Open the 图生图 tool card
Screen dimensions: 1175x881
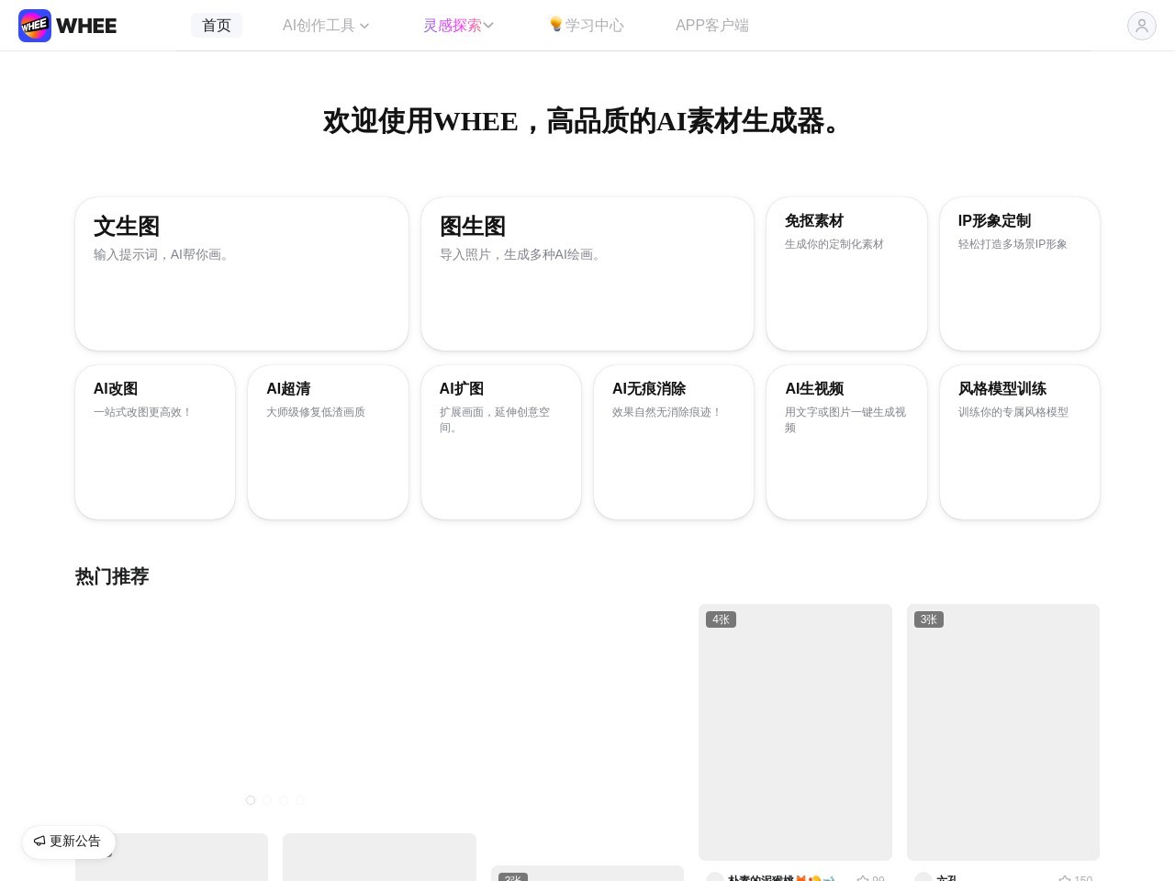pyautogui.click(x=587, y=273)
